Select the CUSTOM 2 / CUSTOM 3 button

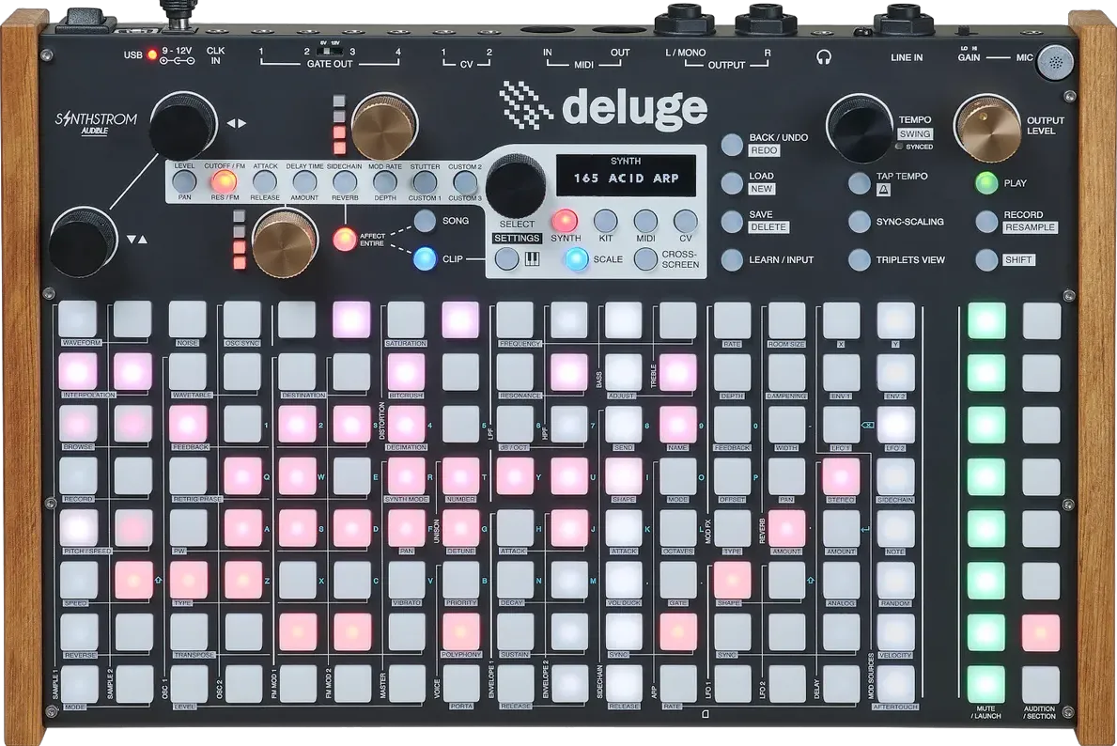(464, 181)
